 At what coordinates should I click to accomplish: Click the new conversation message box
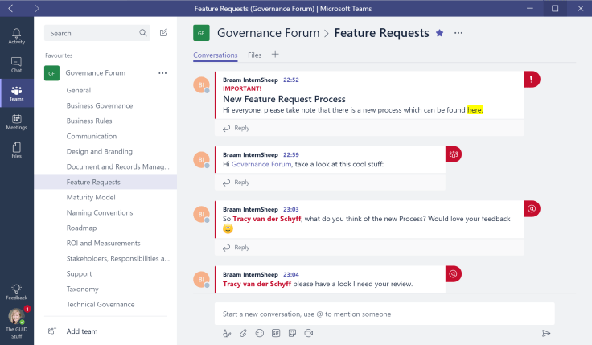(x=384, y=314)
